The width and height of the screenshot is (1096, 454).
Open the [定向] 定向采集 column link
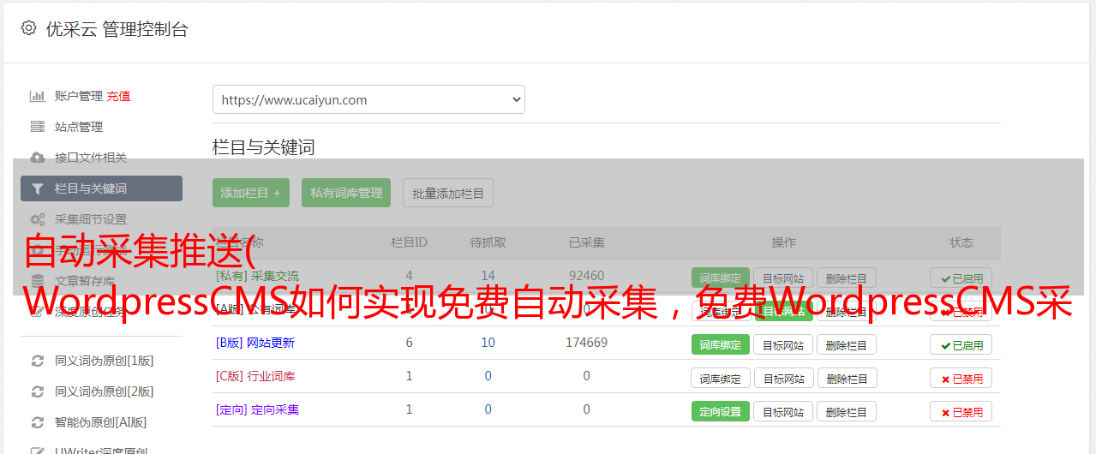[257, 409]
